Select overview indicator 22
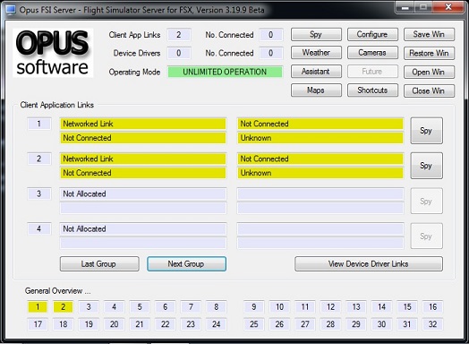Screen dimensions: 469x344 coord(165,324)
